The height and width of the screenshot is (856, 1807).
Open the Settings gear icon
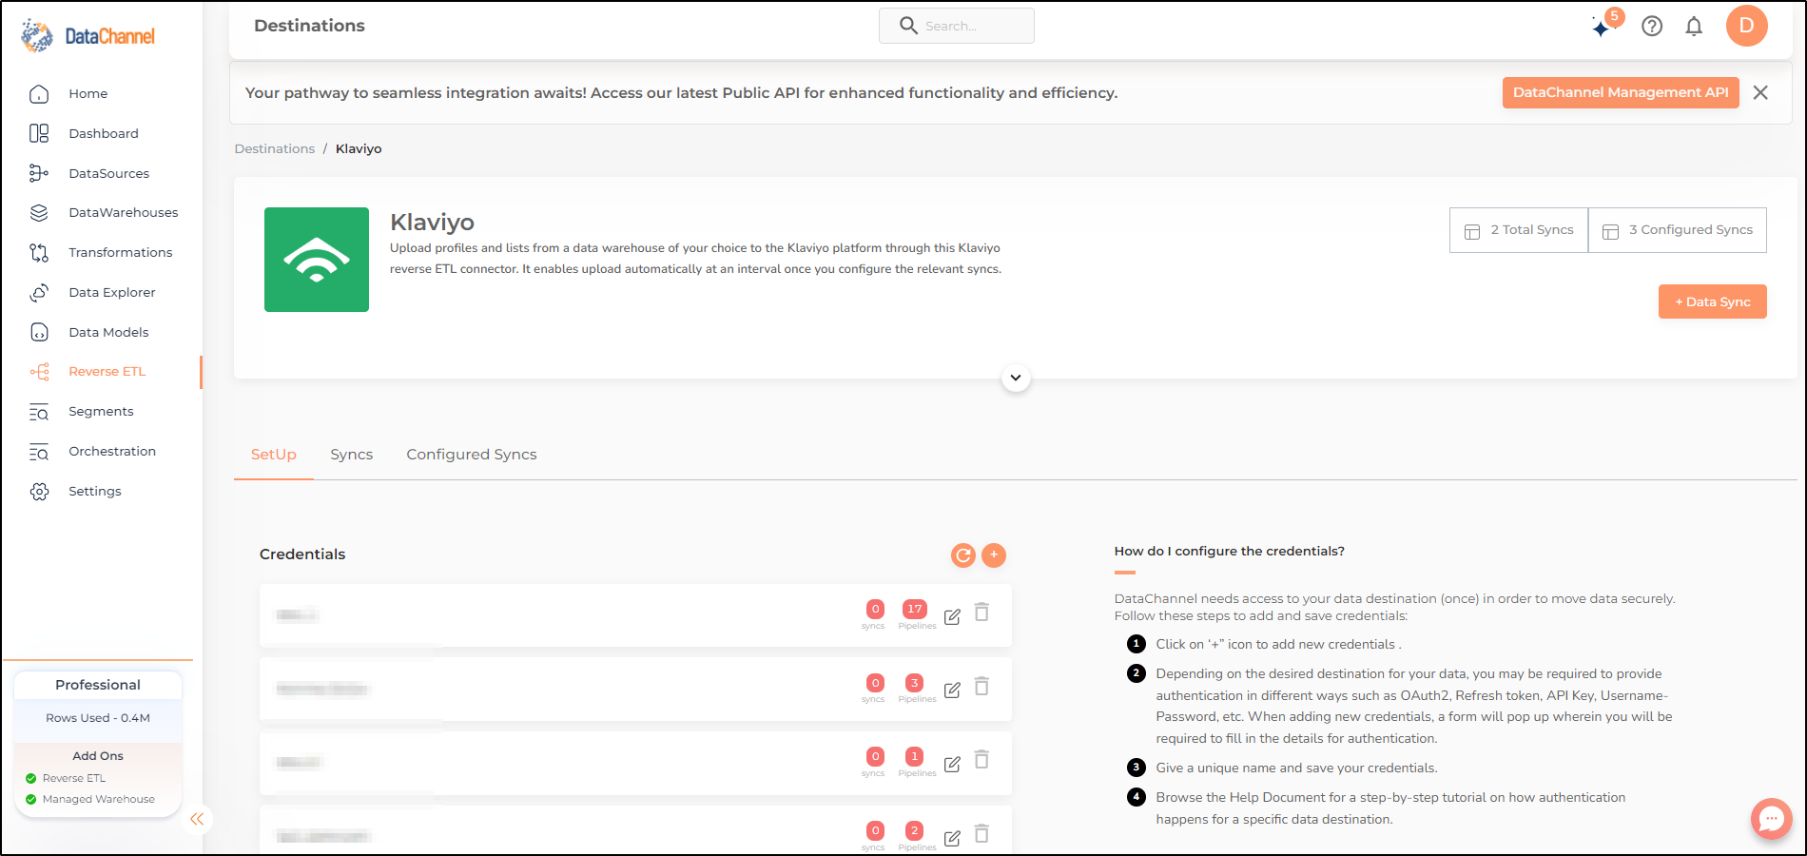point(39,492)
